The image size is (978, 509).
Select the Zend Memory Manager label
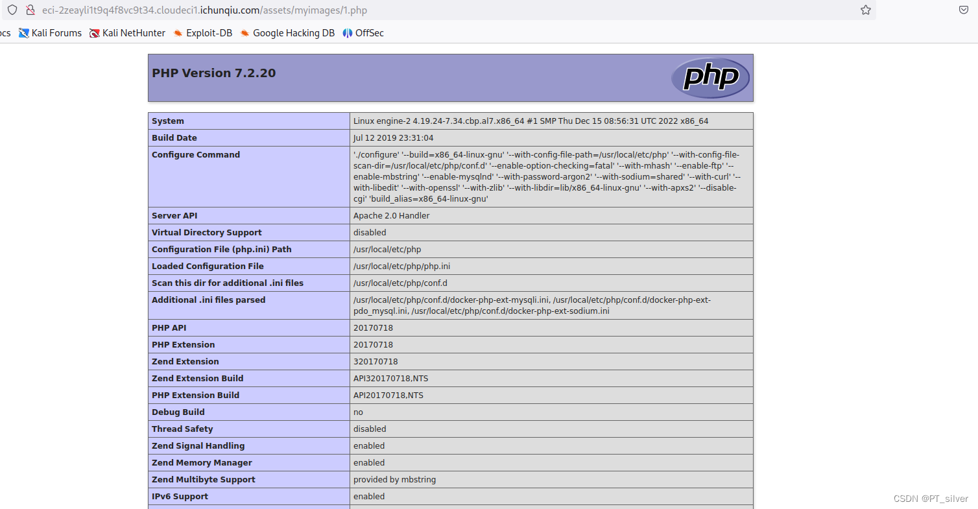[x=202, y=463]
